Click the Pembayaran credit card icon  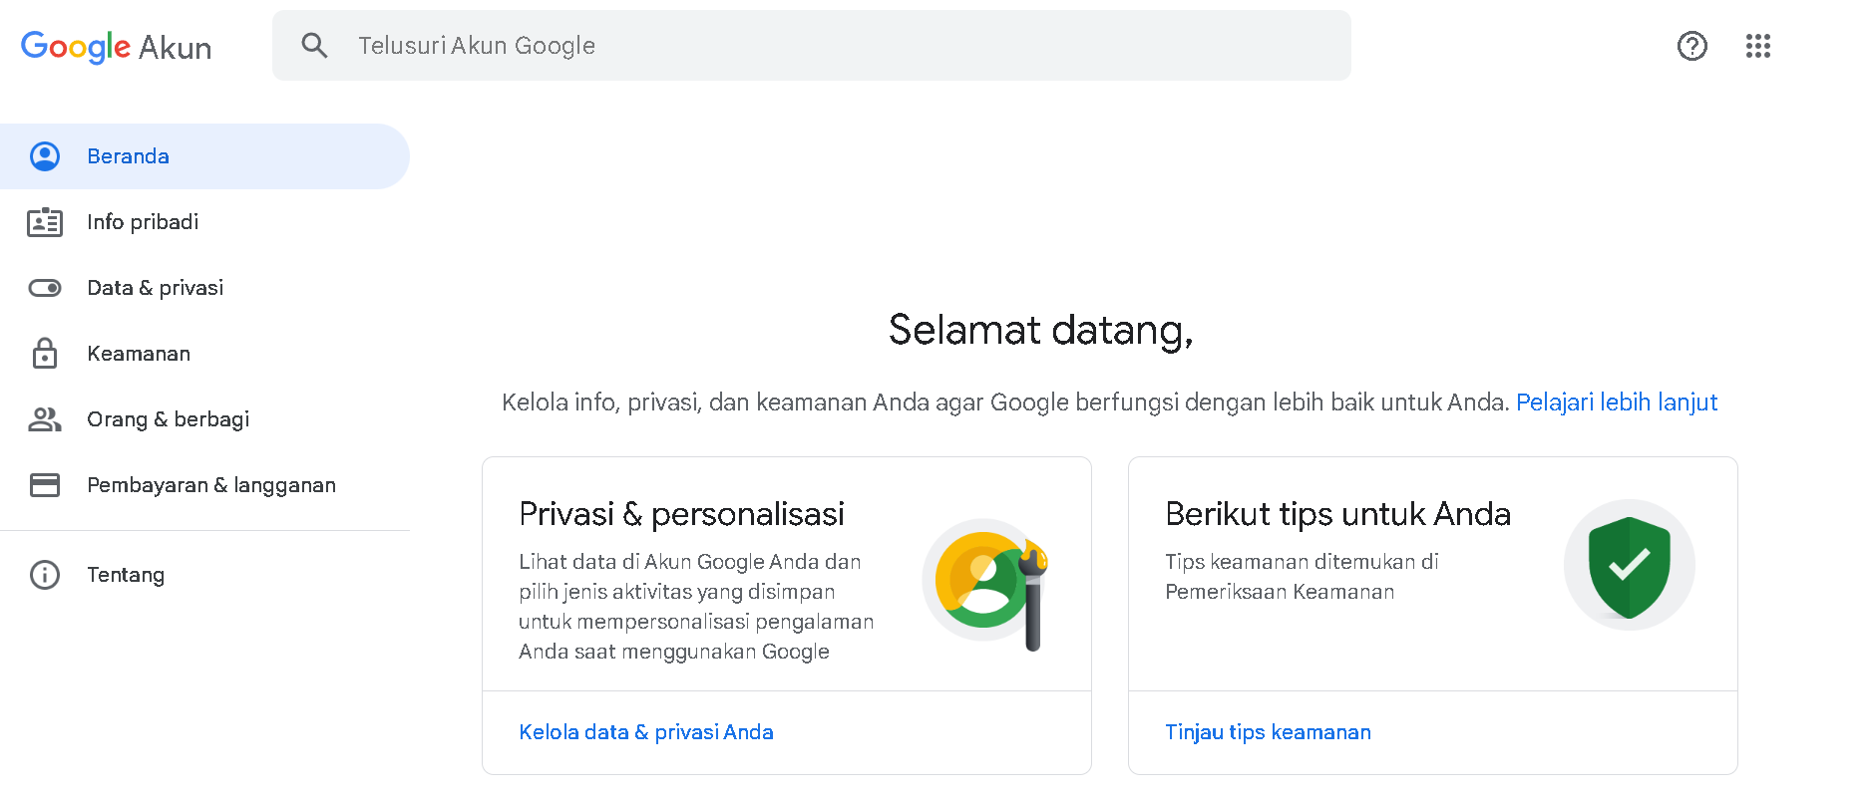(45, 485)
